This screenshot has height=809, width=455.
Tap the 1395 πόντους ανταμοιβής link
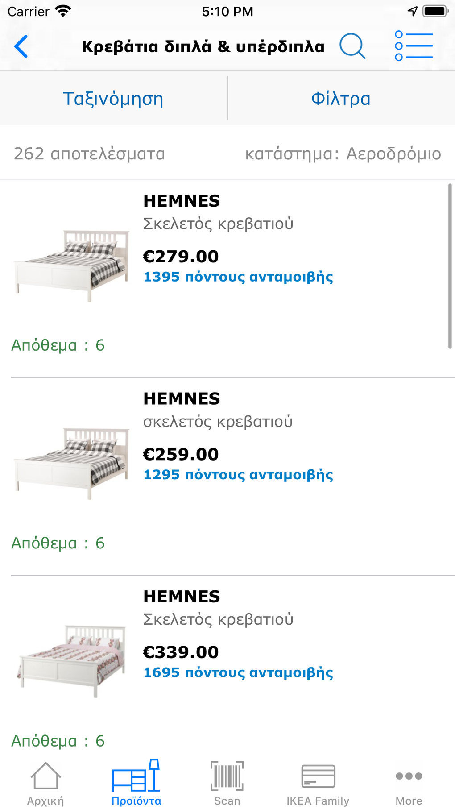pos(238,277)
